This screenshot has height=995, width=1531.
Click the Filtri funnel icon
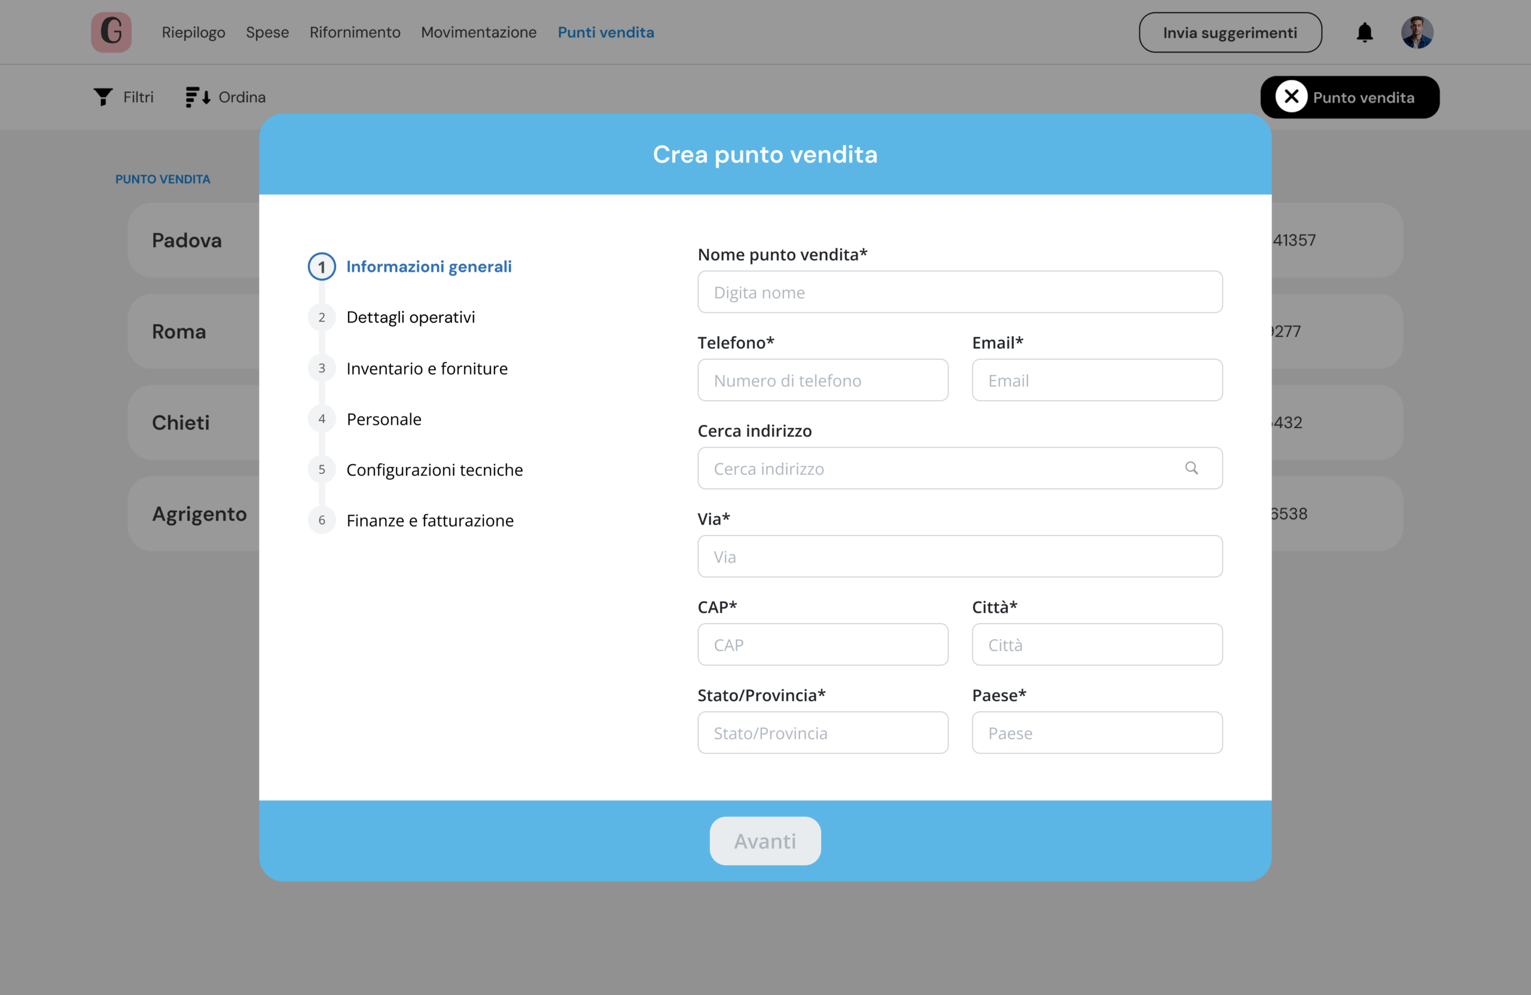tap(103, 97)
